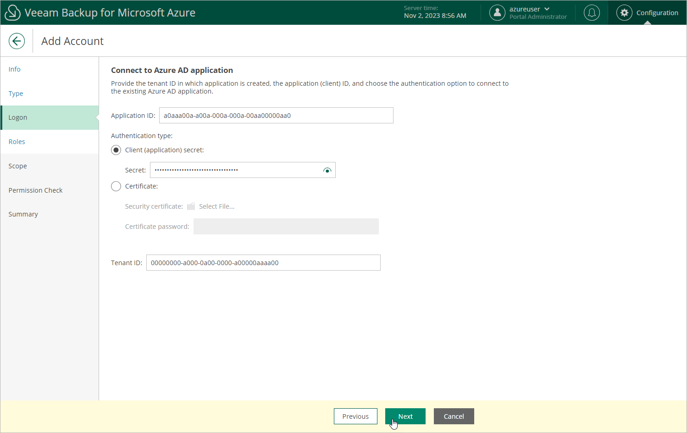
Task: Open the Type step
Action: [x=50, y=94]
